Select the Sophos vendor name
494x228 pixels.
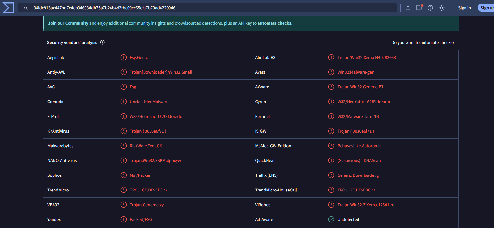[x=54, y=175]
